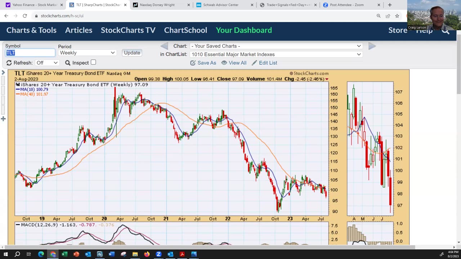
Task: Bookmark this page with the star icon
Action: [397, 16]
